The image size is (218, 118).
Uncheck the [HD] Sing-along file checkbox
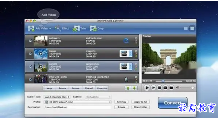tap(30, 79)
